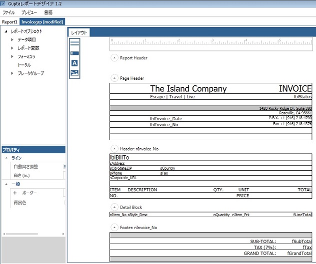The image size is (316, 264).
Task: Select the INVOICE heading label
Action: (295, 88)
